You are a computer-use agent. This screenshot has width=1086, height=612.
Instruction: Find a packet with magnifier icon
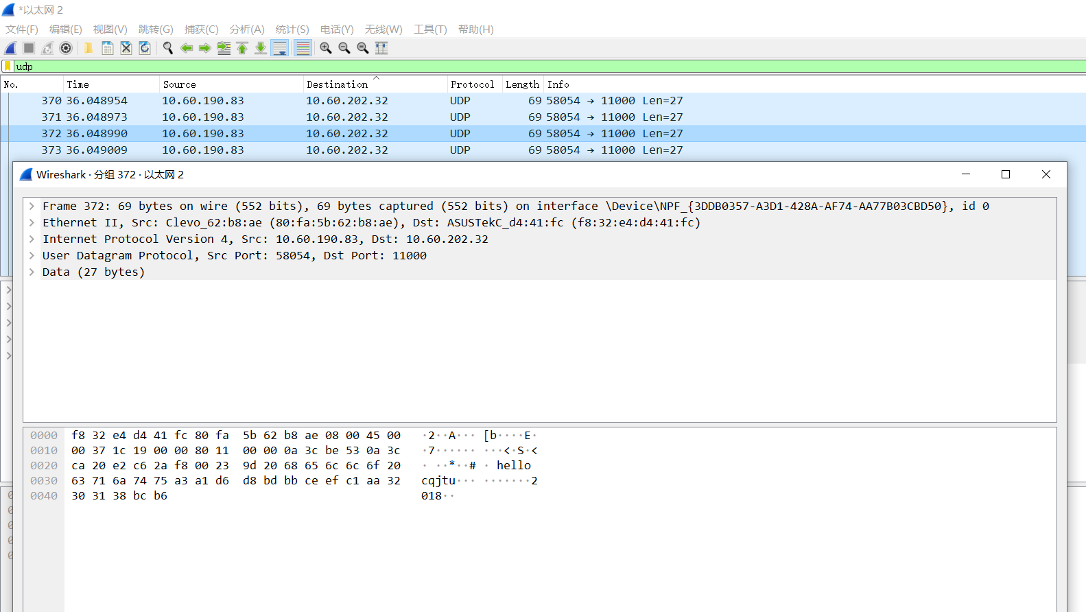tap(168, 48)
